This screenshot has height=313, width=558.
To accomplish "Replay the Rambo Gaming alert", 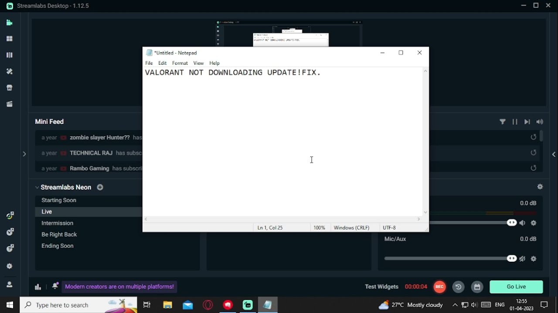I will click(x=533, y=168).
